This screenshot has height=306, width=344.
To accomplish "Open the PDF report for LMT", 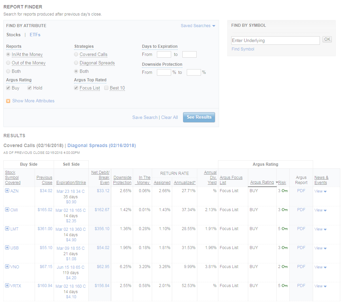I will 301,229.
